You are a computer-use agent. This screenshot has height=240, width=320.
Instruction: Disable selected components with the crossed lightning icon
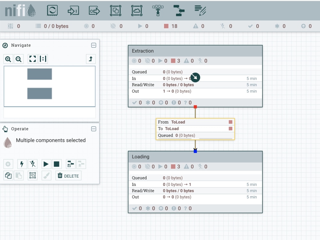point(32,164)
